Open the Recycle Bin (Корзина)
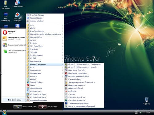Image resolution: width=154 pixels, height=115 pixels. 147,101
